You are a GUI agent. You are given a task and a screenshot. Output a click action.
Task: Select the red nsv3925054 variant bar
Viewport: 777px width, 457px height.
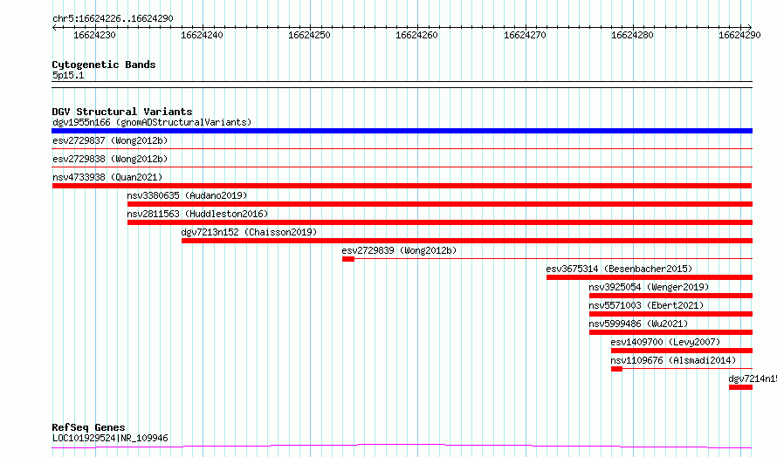click(671, 296)
